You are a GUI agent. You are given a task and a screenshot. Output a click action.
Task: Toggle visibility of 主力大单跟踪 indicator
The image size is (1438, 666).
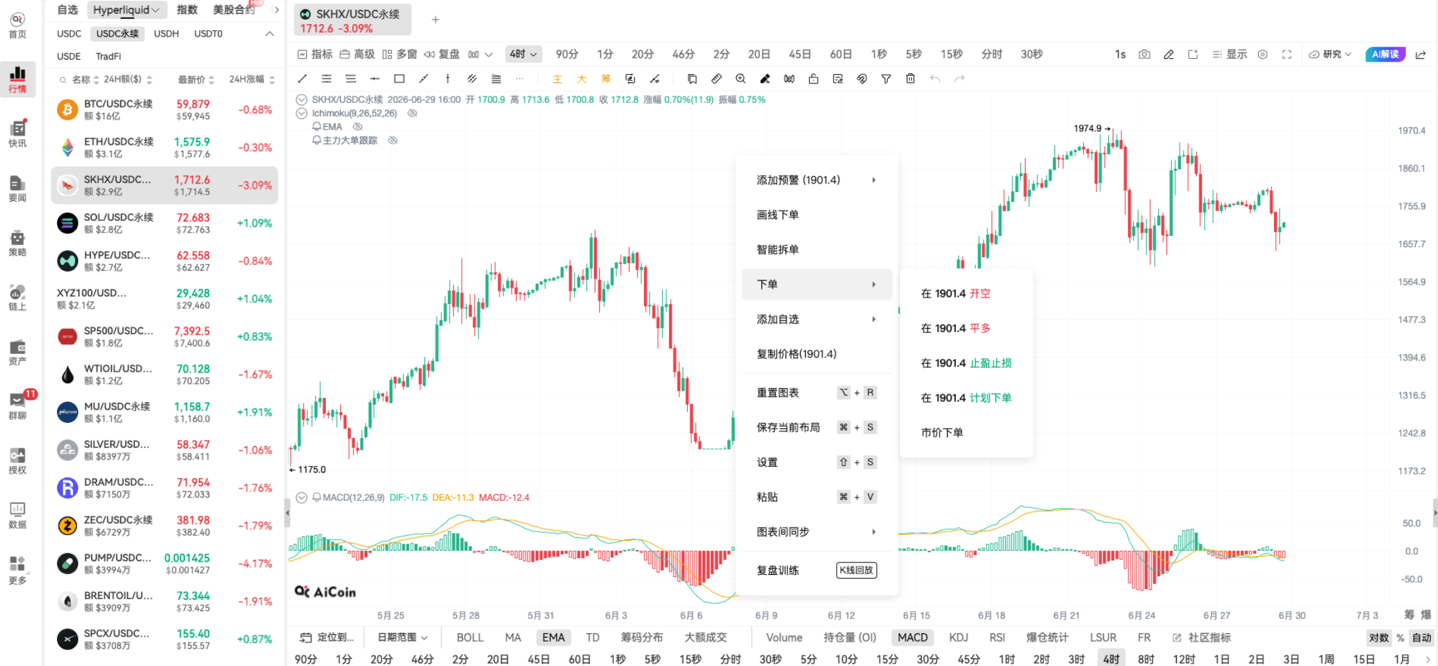393,140
